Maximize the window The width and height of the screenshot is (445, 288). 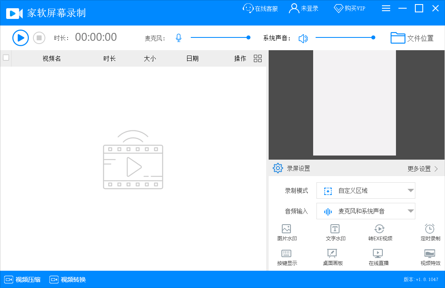(x=419, y=9)
